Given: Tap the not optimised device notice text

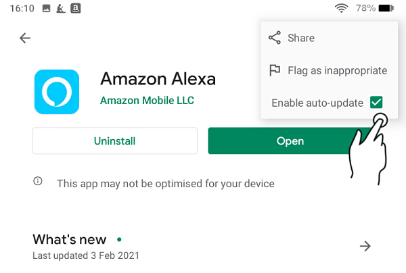Looking at the screenshot, I should click(166, 184).
